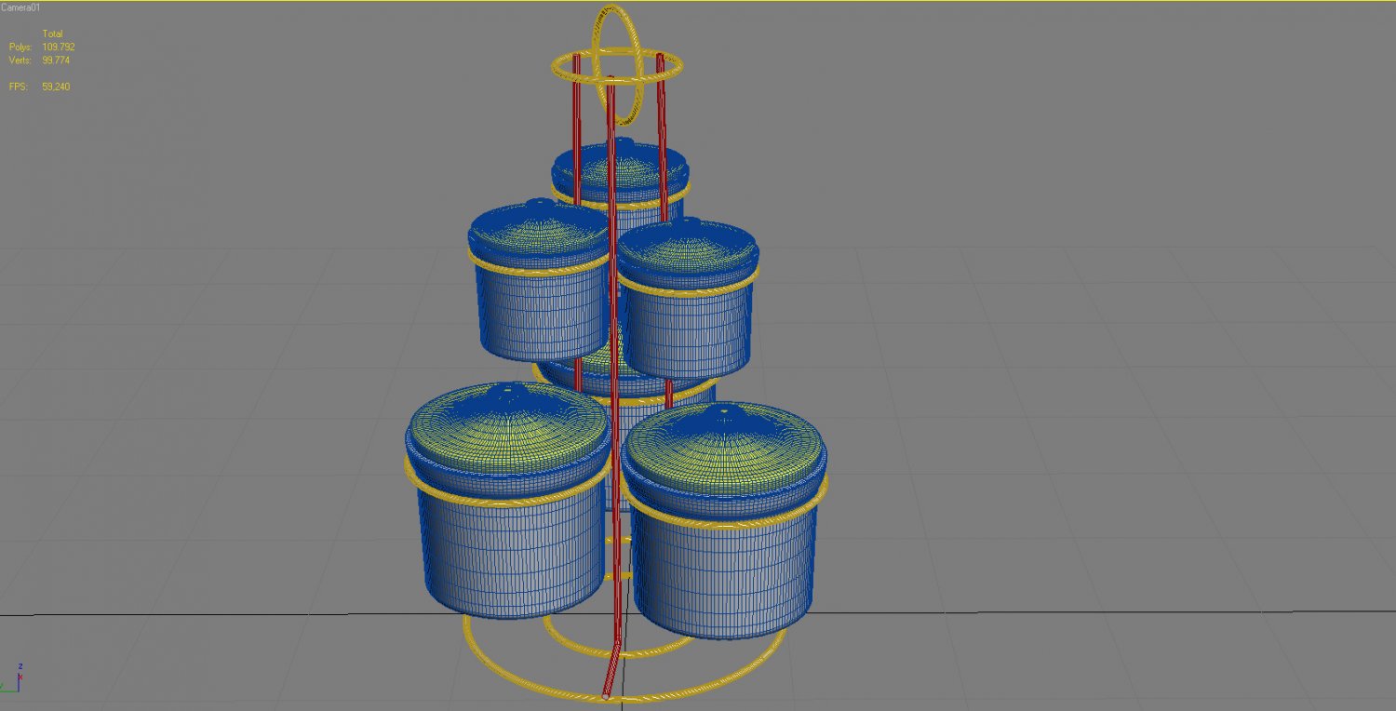Click the Verts count 99,774
The height and width of the screenshot is (711, 1396).
[56, 60]
